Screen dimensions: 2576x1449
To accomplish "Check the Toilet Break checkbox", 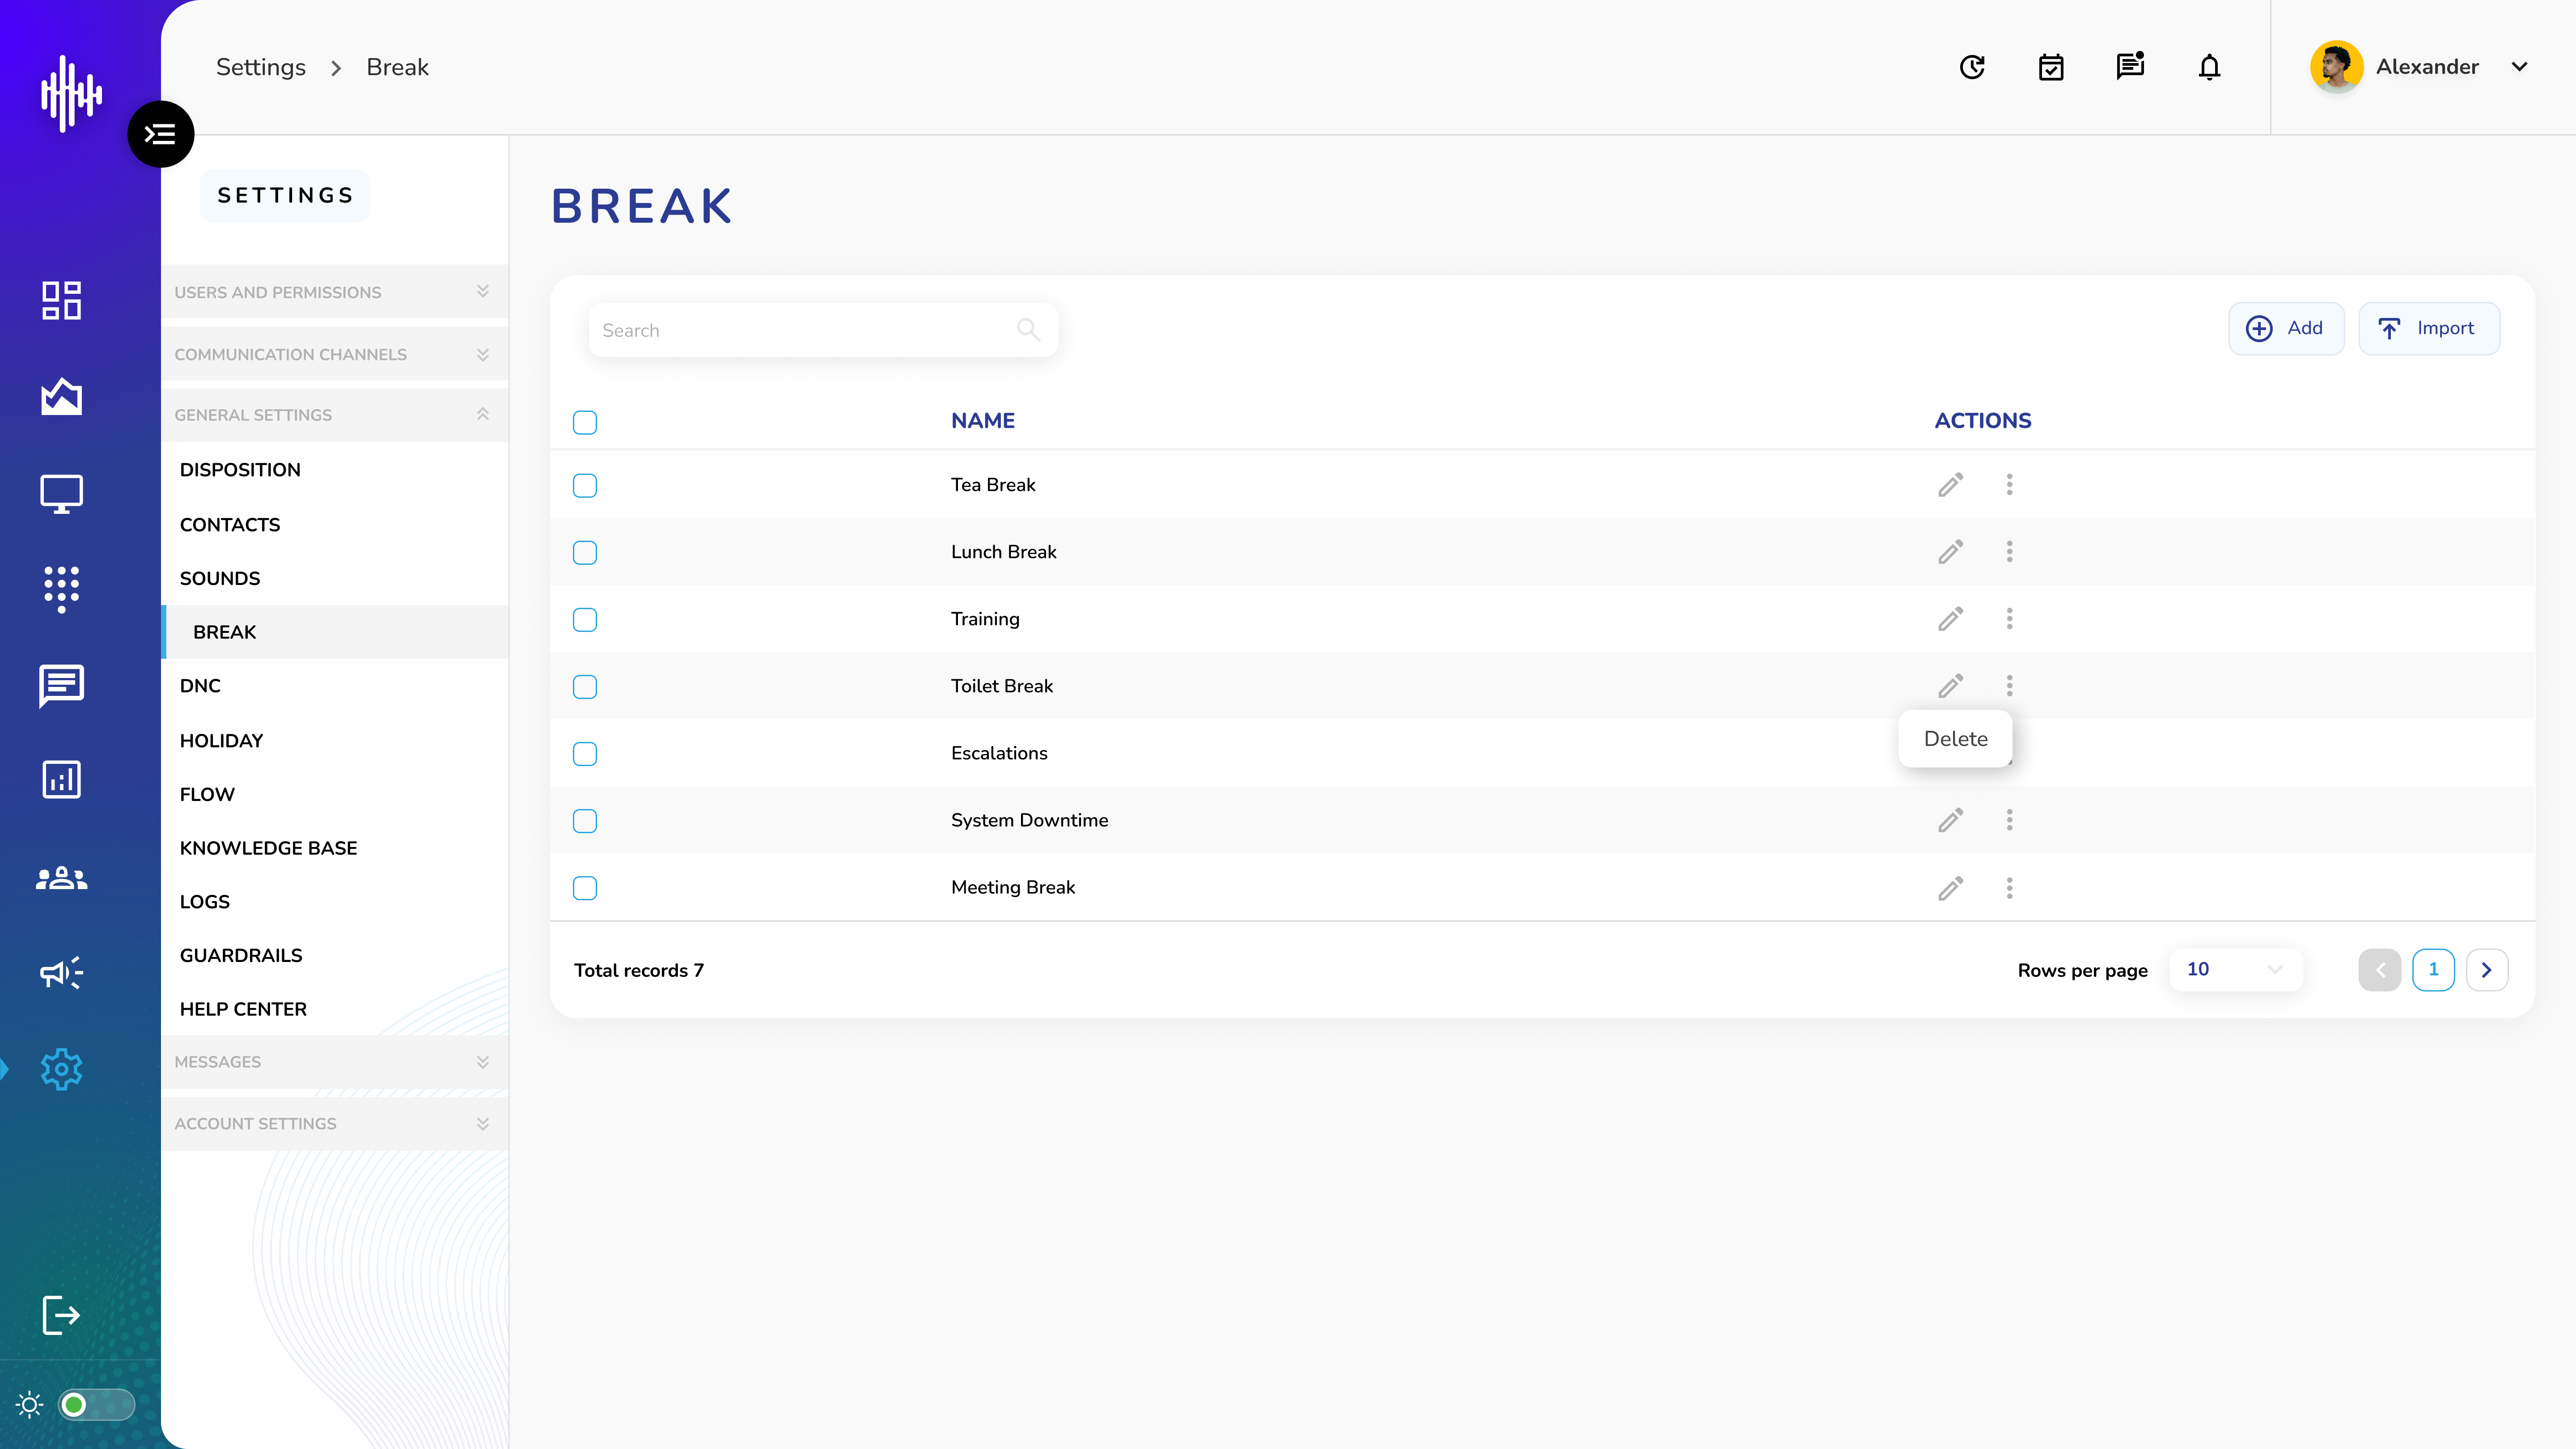I will point(585,687).
